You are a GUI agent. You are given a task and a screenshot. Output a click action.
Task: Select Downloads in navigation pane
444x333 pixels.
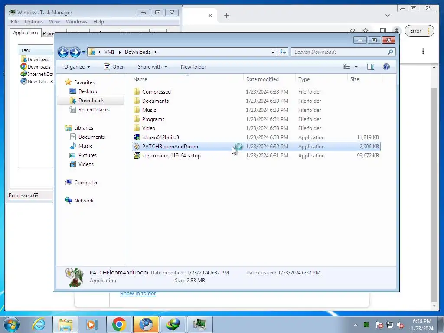click(x=91, y=101)
